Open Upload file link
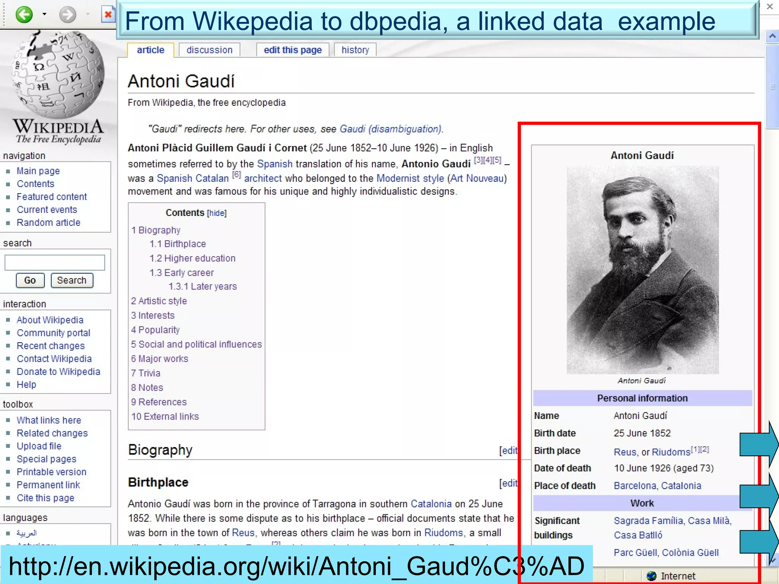Viewport: 779px width, 584px height. coord(39,446)
